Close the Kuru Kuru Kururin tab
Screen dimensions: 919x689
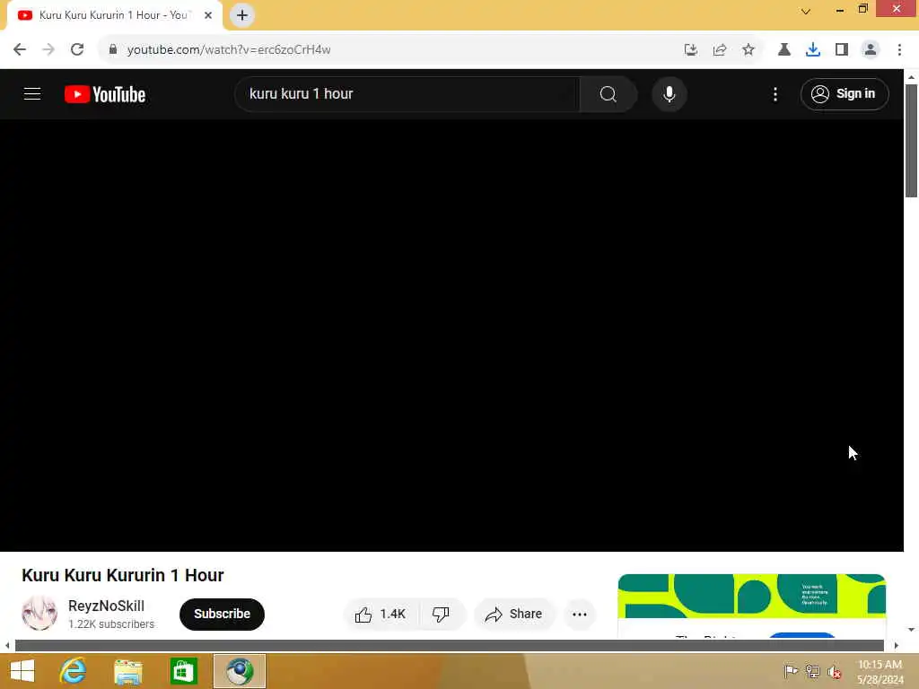208,15
